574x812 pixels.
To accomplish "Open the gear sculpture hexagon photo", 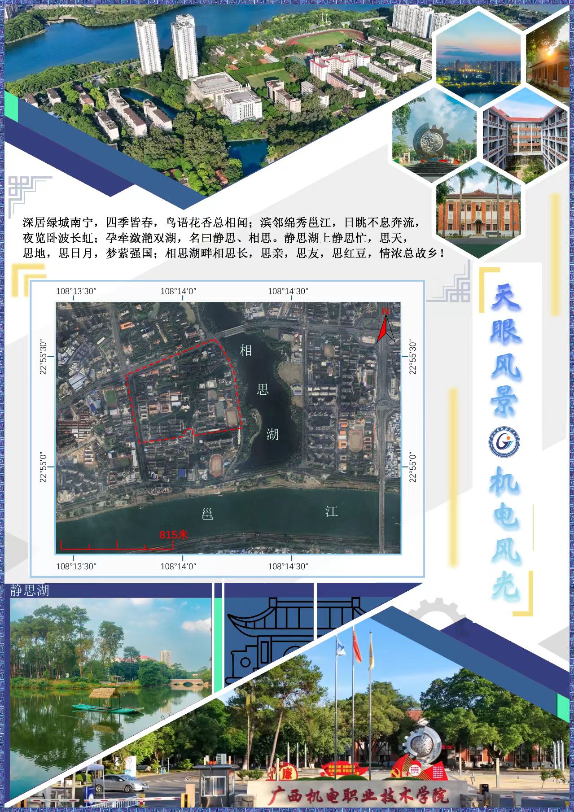I will (434, 135).
